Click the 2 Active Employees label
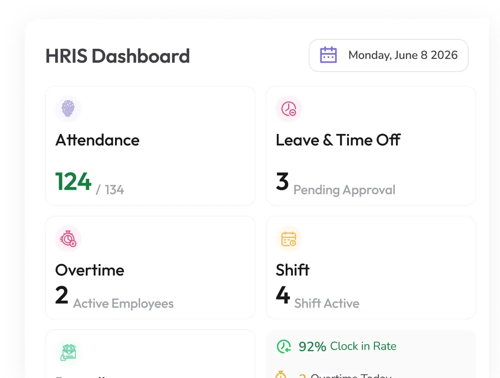 pos(115,297)
